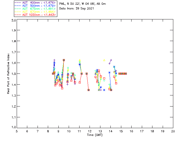The width and height of the screenshot is (178, 142).
Task: Click the x-axis label 15
Action: point(121,131)
